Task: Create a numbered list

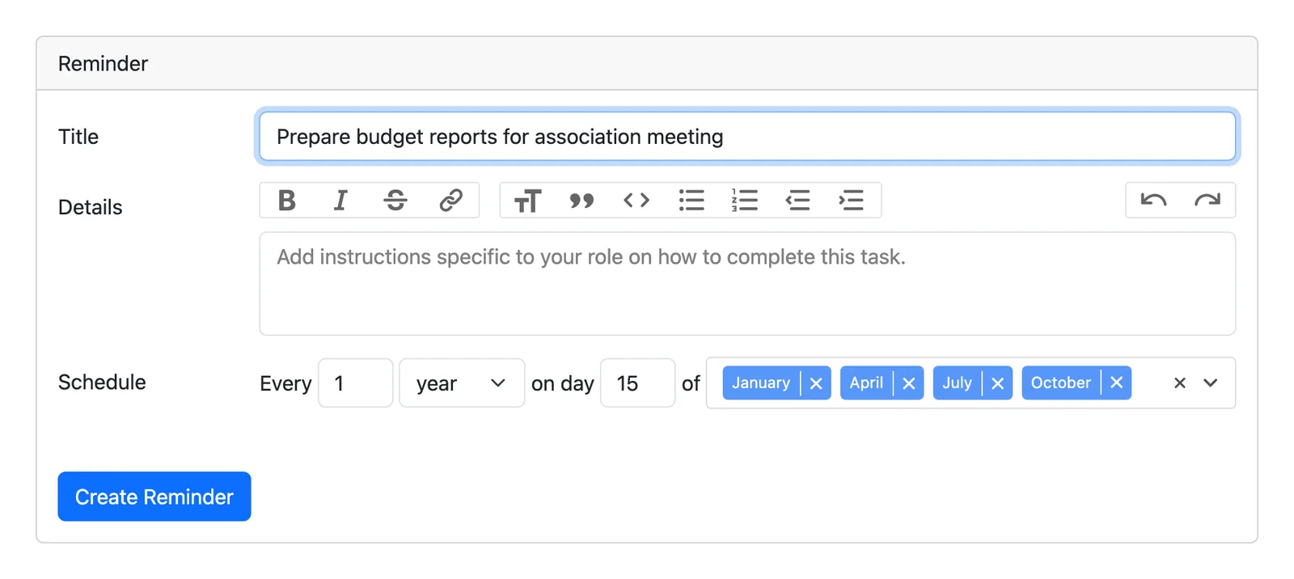Action: tap(745, 200)
